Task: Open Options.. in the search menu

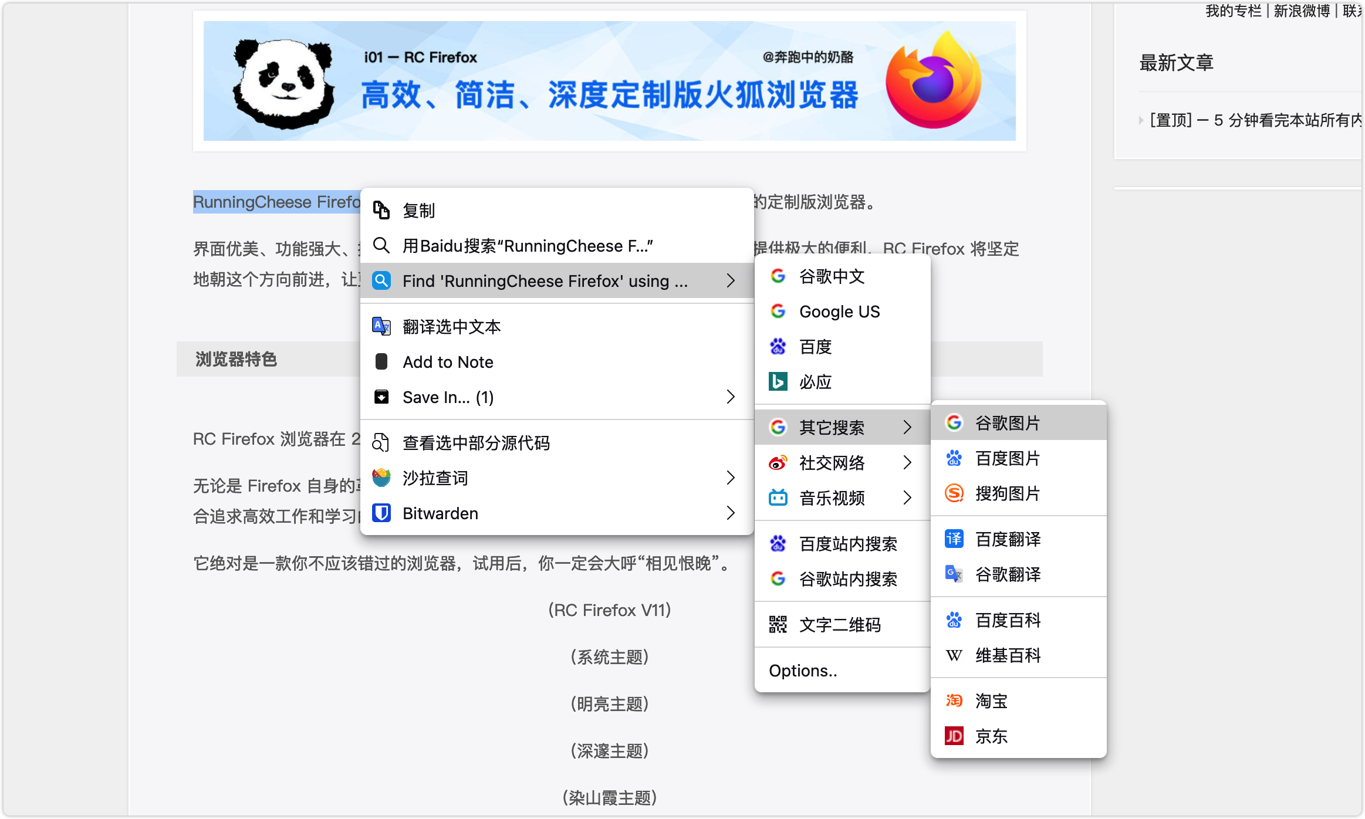Action: coord(803,671)
